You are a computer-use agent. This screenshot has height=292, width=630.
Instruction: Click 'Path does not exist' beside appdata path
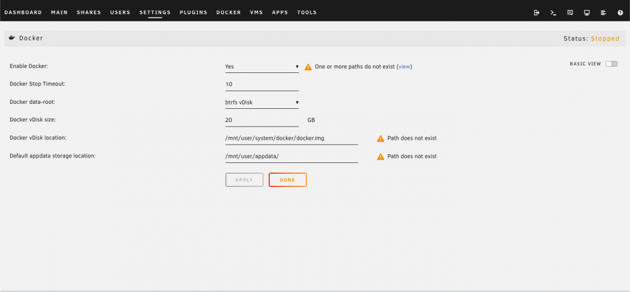point(412,157)
